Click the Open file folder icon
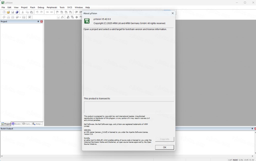Viewport: 256px width, 161px height. pos(8,12)
